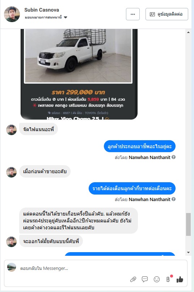Send a thumbs-up like
This screenshot has width=194, height=292.
[x=180, y=279]
